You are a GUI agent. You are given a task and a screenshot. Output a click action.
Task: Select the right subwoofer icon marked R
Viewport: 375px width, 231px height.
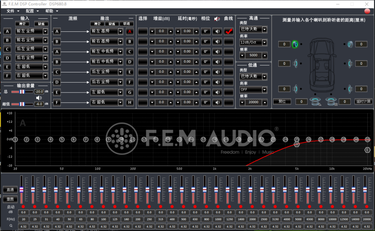[x=331, y=101]
